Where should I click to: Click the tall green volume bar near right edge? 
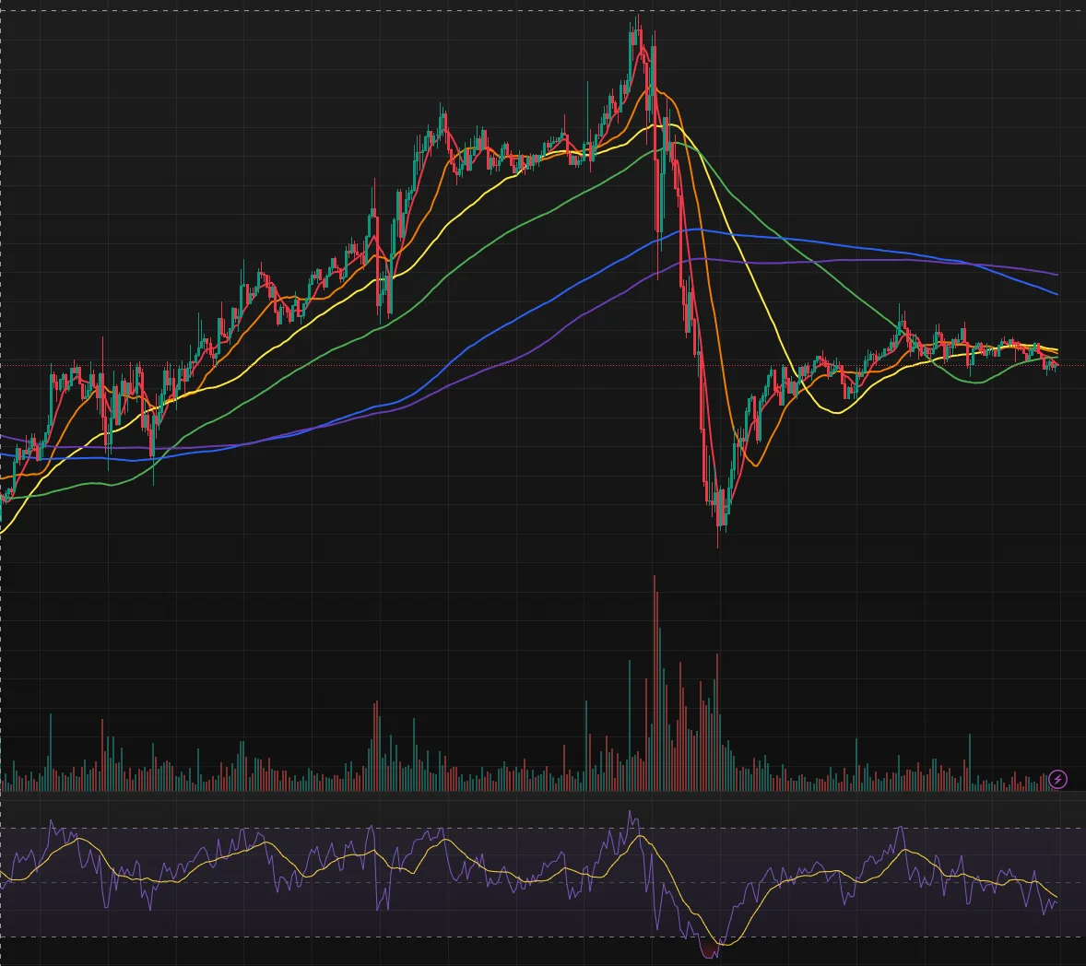coord(969,762)
